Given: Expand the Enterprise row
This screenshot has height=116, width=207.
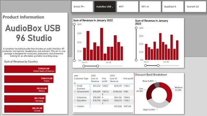Looking at the screenshot, I should click(x=75, y=97).
